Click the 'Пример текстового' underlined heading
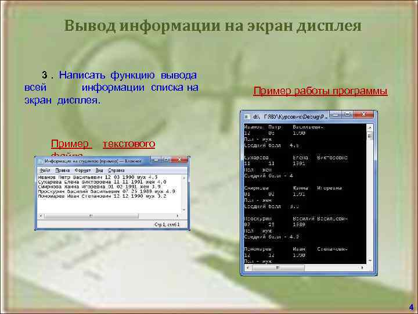Viewport: 418px width, 314px height. [x=103, y=144]
